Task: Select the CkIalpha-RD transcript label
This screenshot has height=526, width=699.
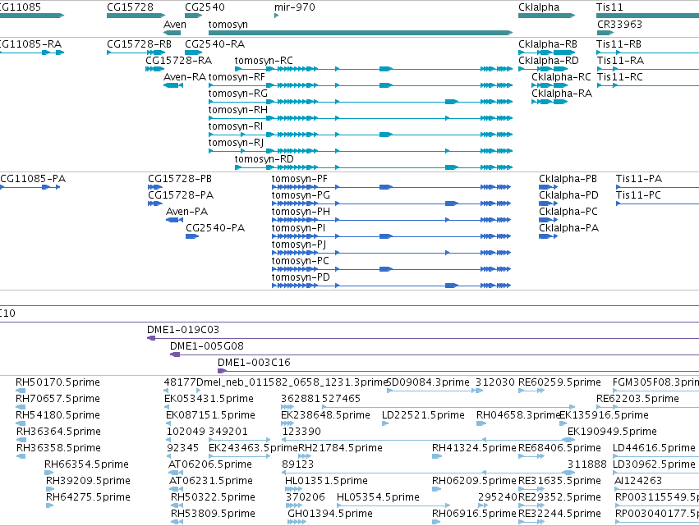Action: coord(549,61)
